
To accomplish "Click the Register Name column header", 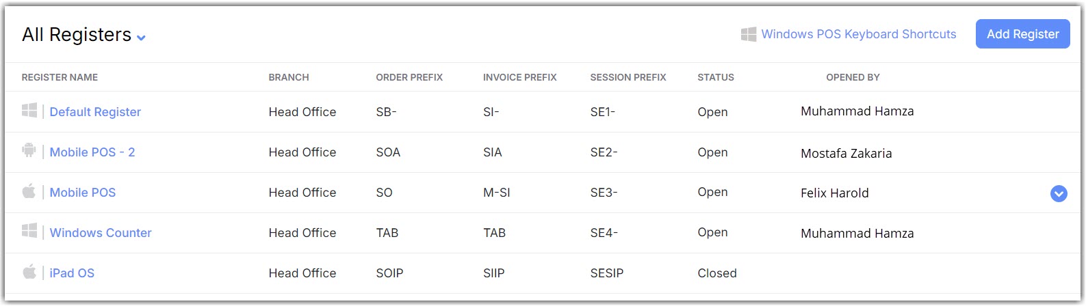I will 60,77.
